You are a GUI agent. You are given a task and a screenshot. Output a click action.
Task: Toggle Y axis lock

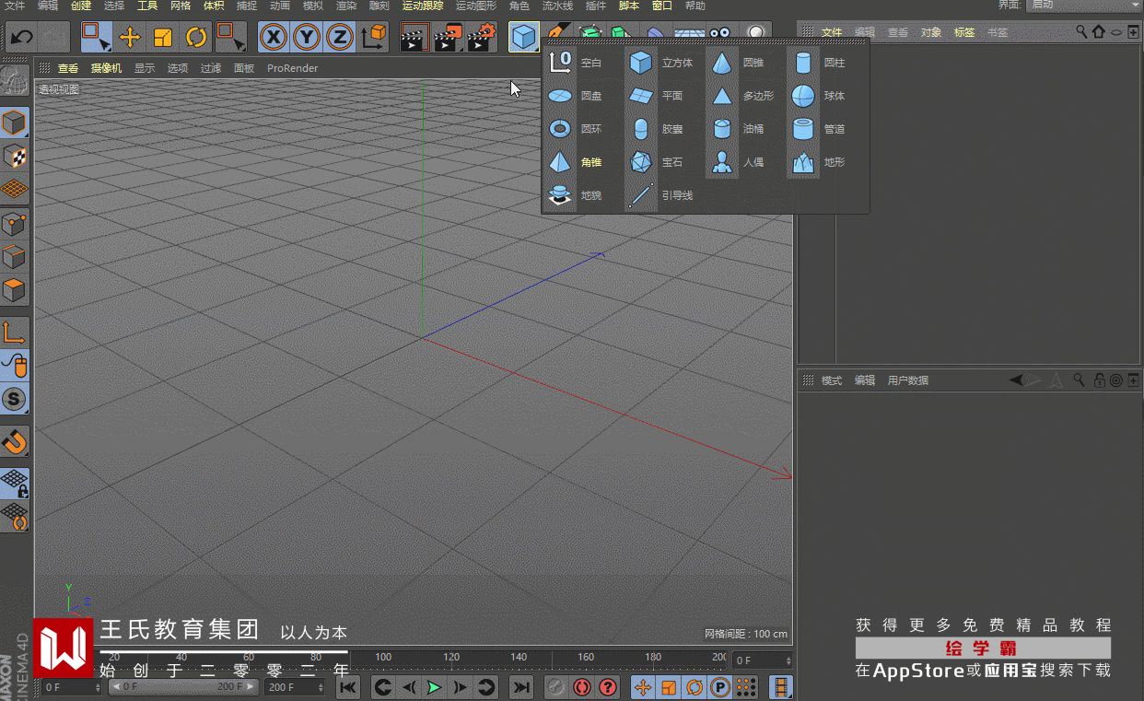307,38
